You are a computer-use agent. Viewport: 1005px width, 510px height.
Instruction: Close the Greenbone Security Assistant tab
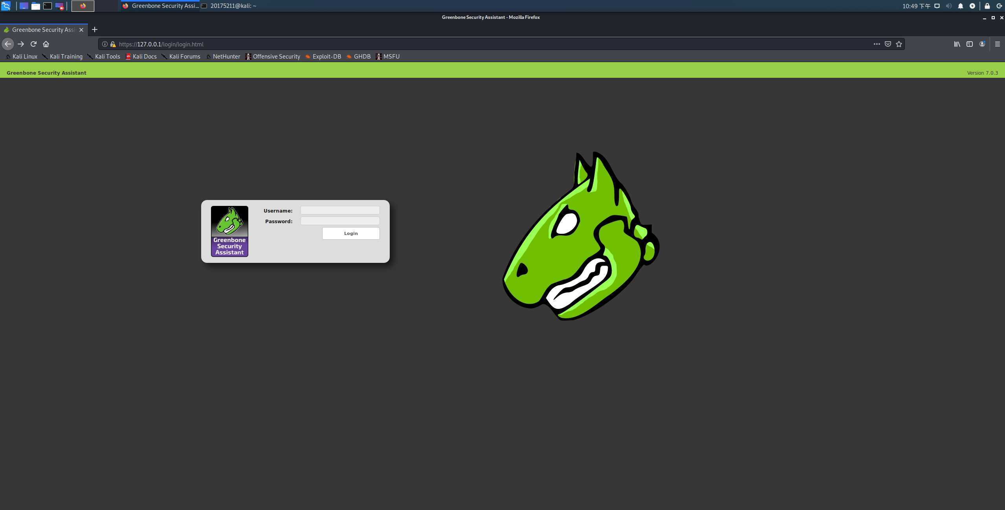point(81,30)
